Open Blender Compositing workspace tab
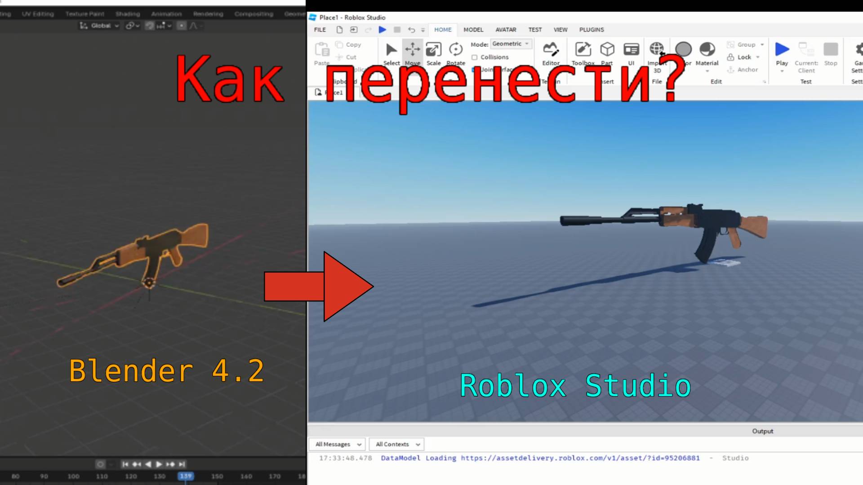The height and width of the screenshot is (485, 863). 254,14
